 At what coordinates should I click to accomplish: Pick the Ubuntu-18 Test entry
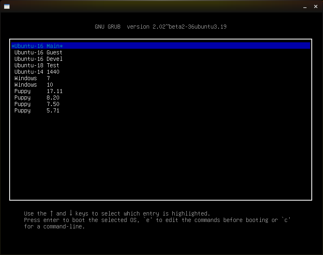click(37, 65)
